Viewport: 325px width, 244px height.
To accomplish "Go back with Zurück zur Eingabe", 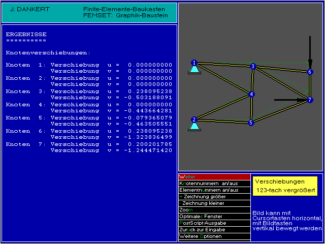I will [214, 229].
